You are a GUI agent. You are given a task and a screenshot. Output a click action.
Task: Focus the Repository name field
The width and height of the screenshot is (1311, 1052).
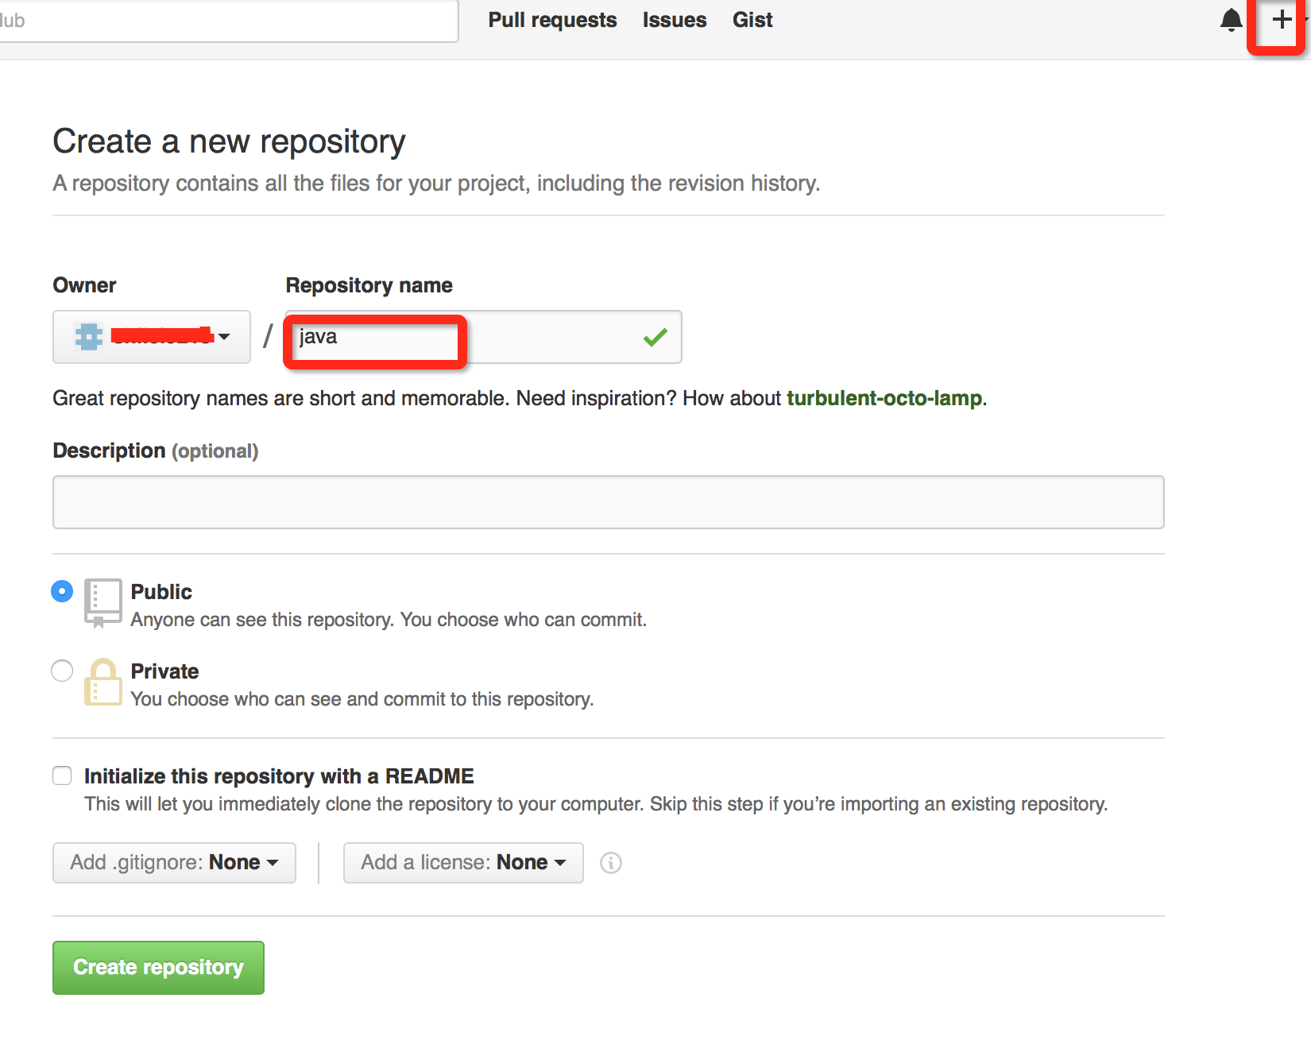(x=483, y=337)
